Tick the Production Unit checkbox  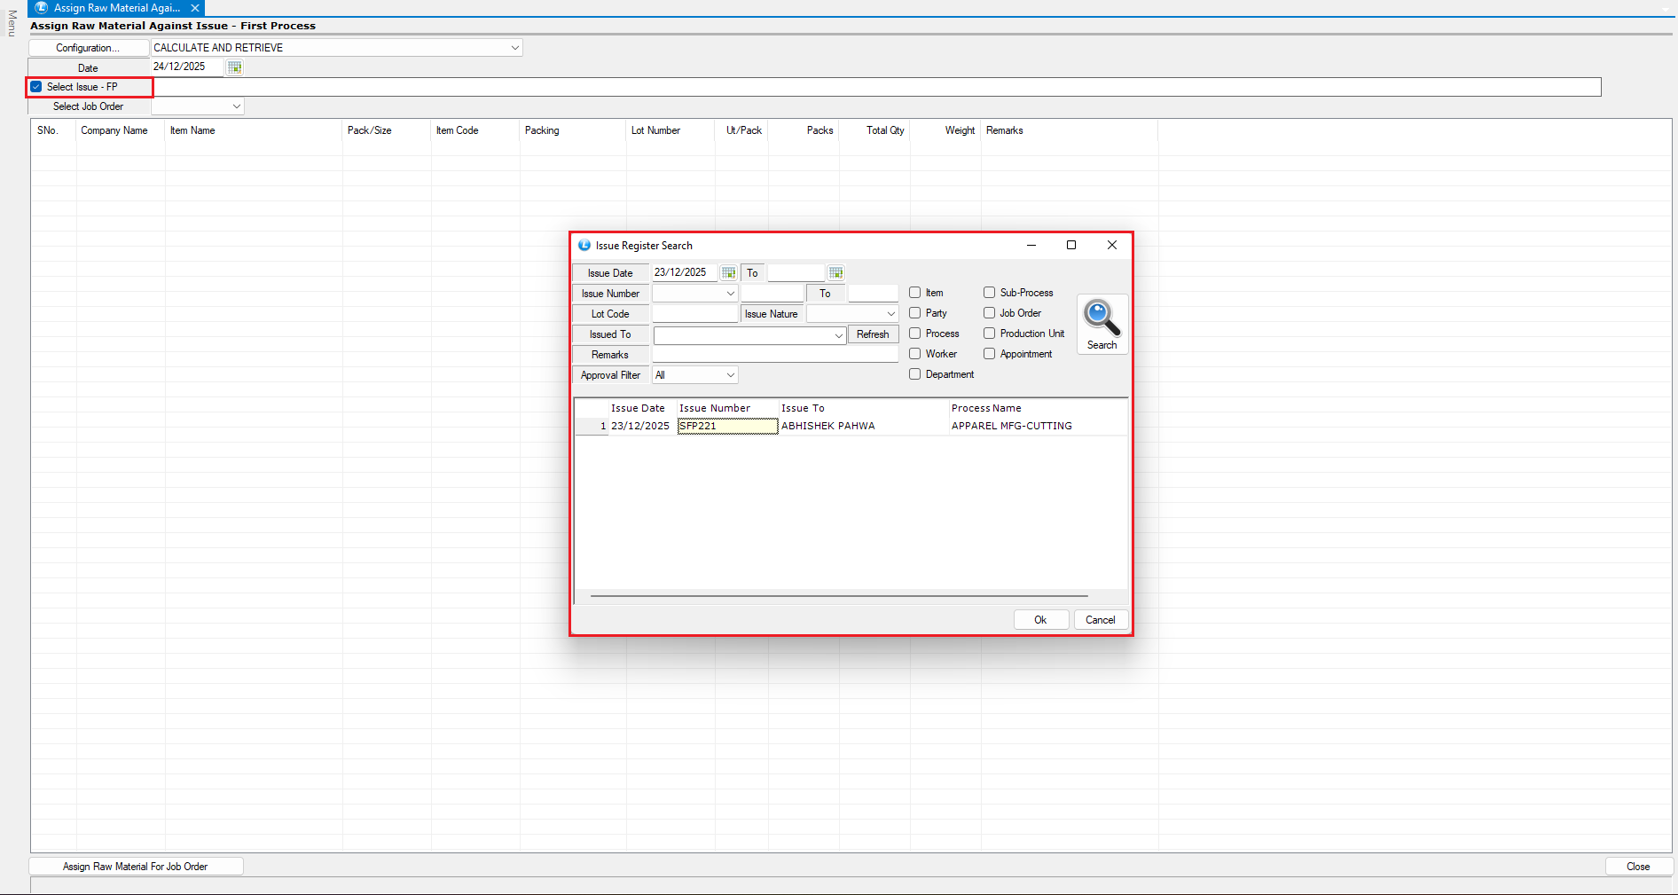(989, 334)
